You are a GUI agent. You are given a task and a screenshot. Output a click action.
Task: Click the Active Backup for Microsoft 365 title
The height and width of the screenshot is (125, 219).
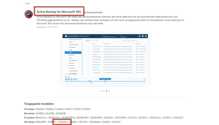pos(59,12)
